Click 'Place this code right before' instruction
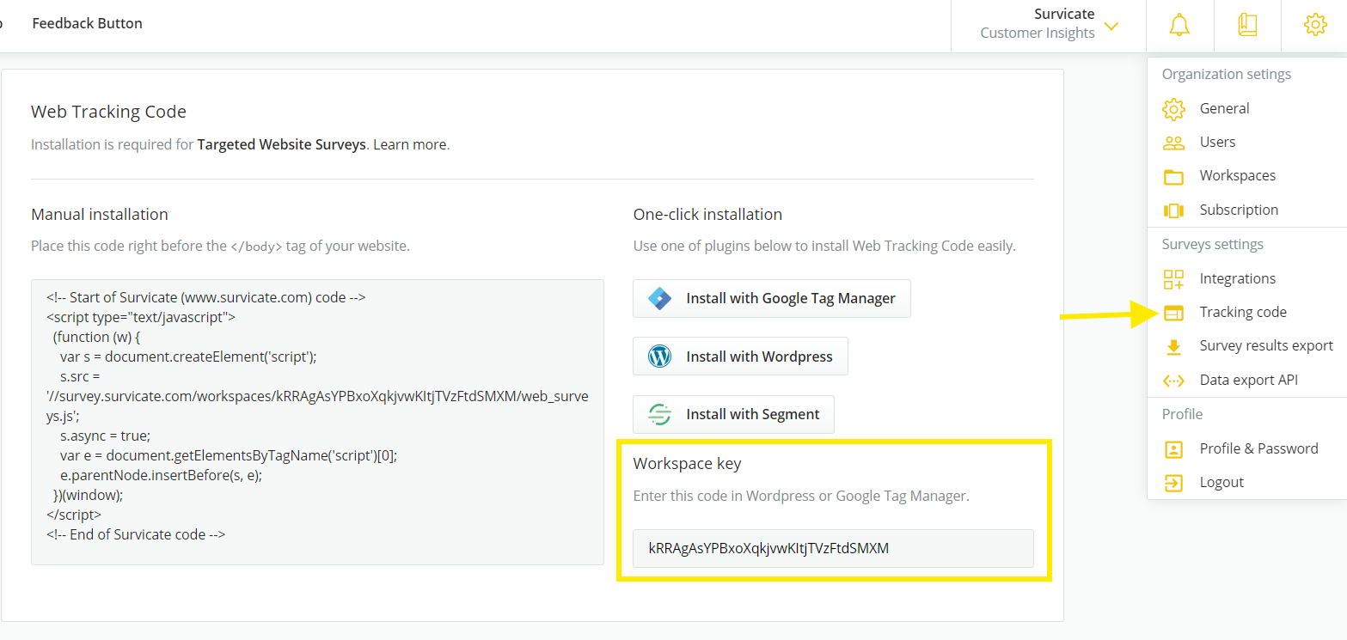1347x640 pixels. pos(220,246)
